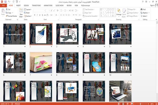Viewport: 158px width, 105px height.
Task: Open the font name combo box
Action: (39, 11)
